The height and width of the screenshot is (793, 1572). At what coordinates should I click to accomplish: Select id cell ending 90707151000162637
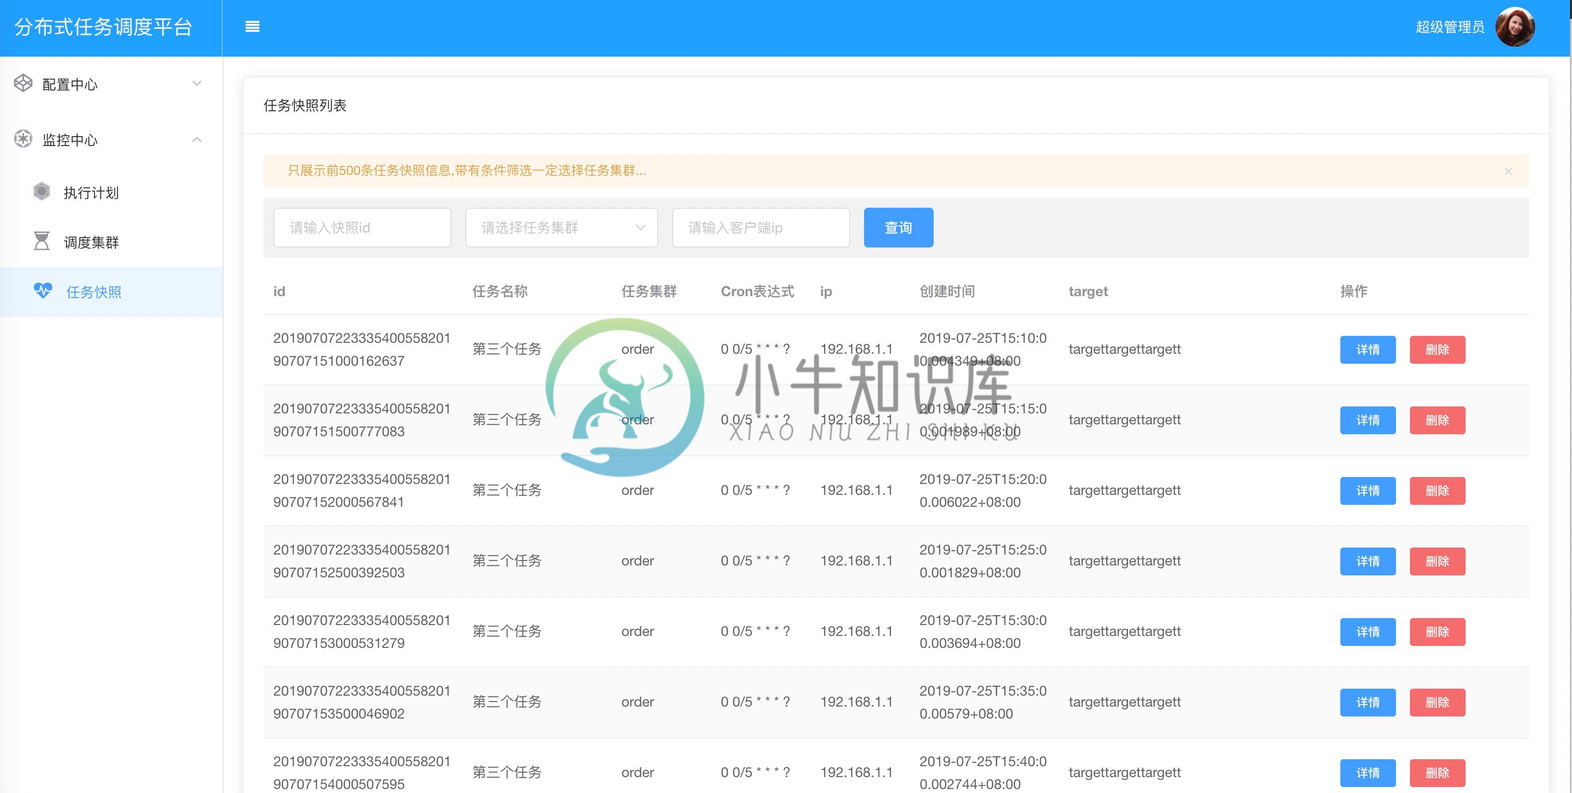[361, 349]
